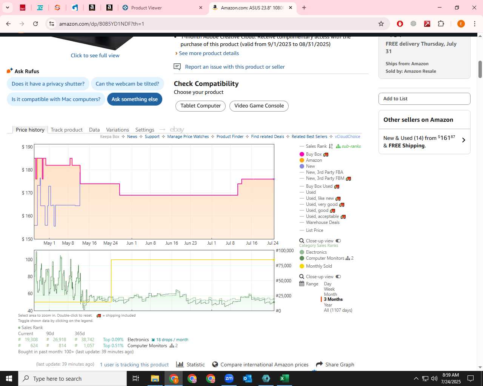Click the Click to see full view link
This screenshot has width=483, height=386.
tap(95, 55)
